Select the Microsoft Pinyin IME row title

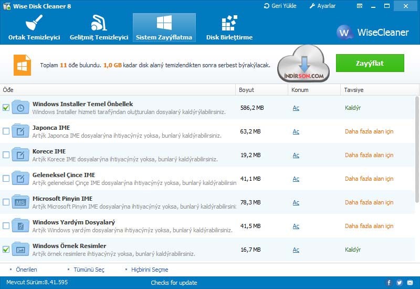point(62,199)
